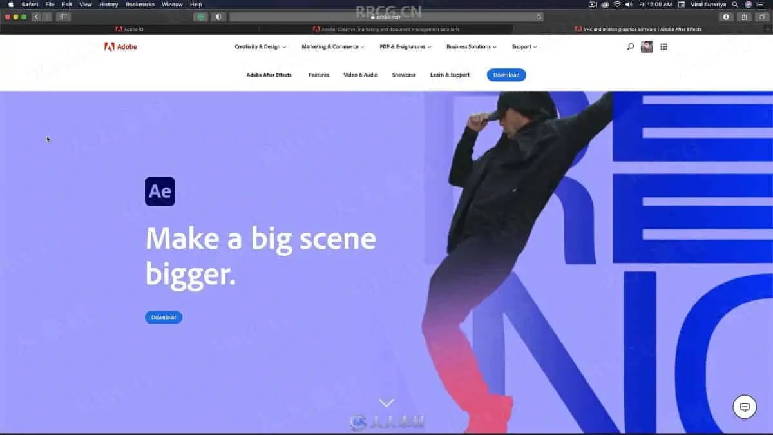Open Safari's share icon
Viewport: 773px width, 435px height.
tap(745, 17)
